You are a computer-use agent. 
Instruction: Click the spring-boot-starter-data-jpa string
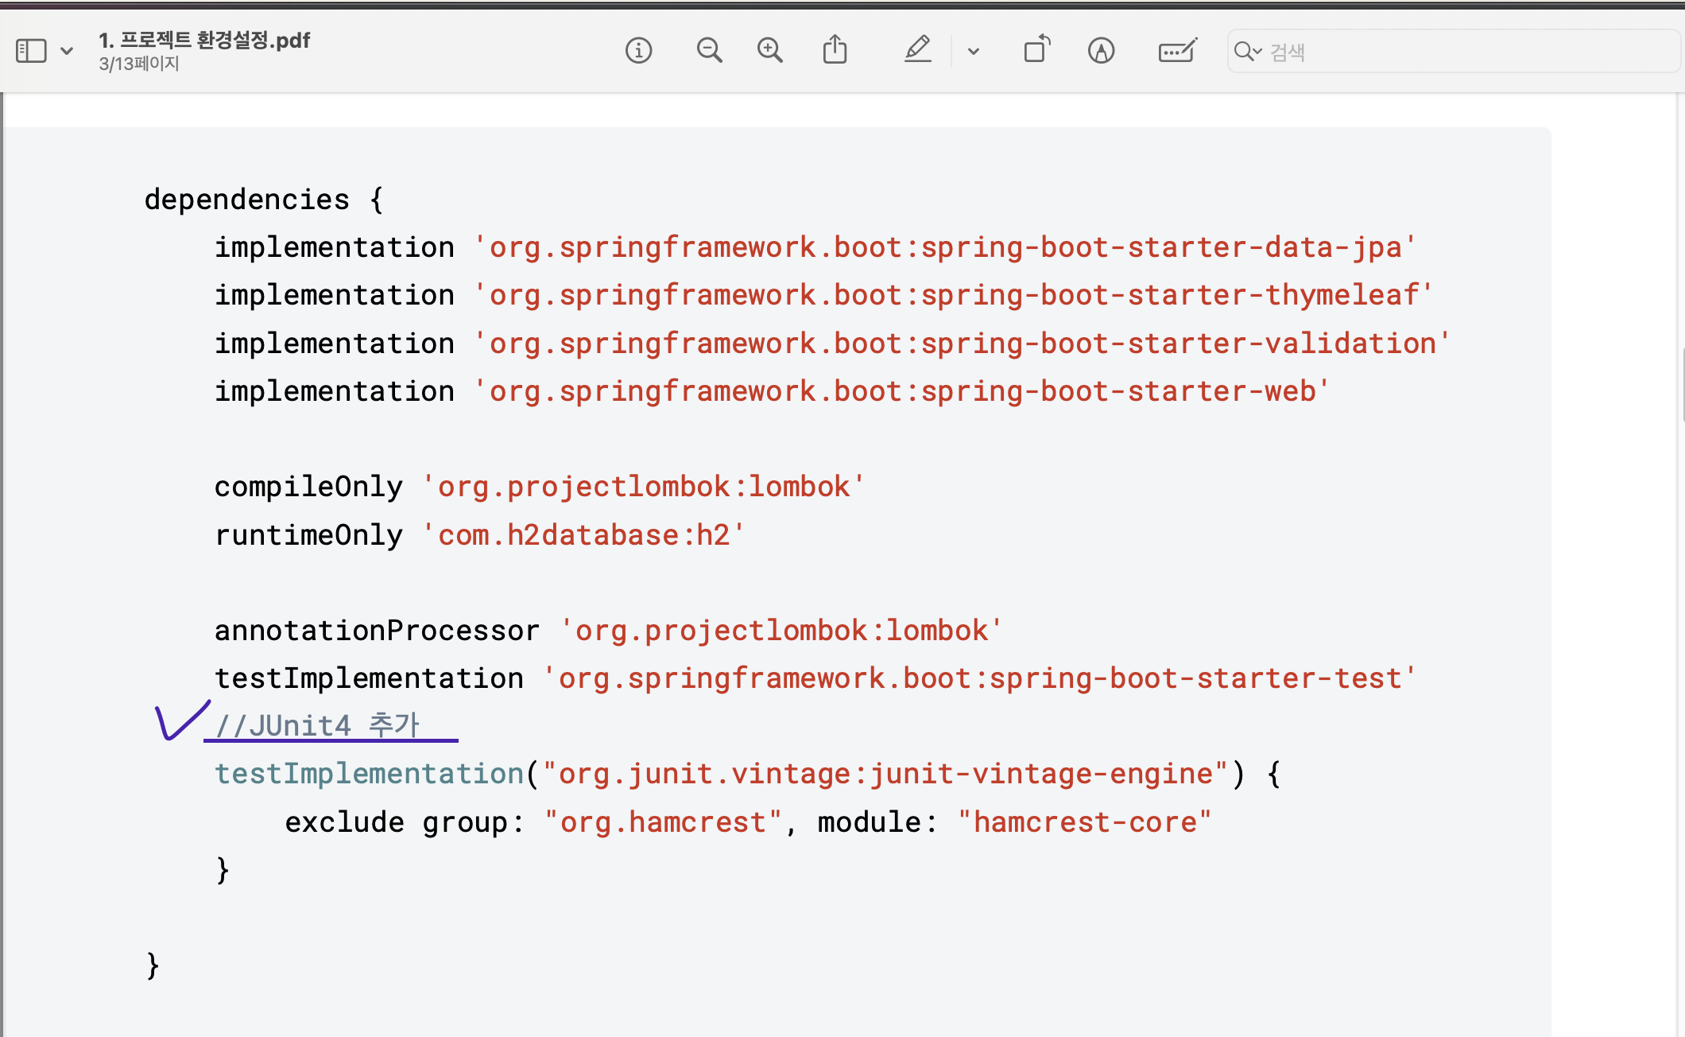pos(944,247)
